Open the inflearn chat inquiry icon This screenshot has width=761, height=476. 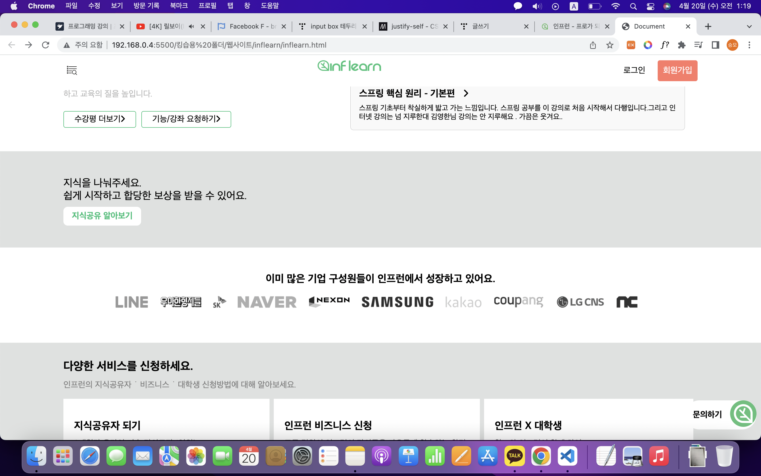coord(743,414)
